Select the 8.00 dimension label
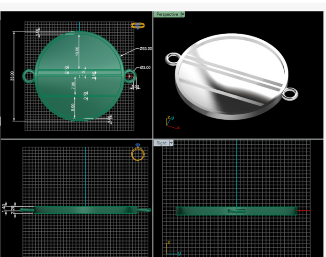 point(73,107)
